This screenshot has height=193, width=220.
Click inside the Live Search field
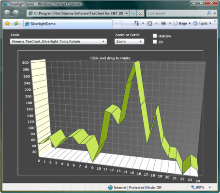point(176,14)
